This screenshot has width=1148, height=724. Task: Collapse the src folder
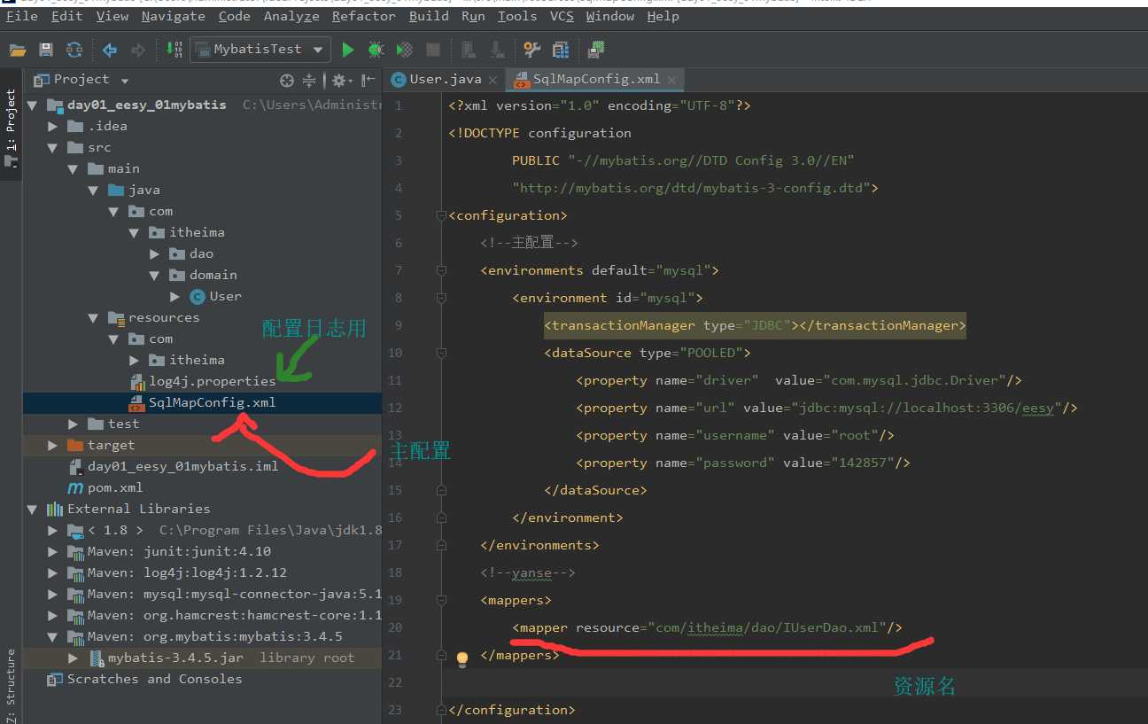(x=53, y=147)
